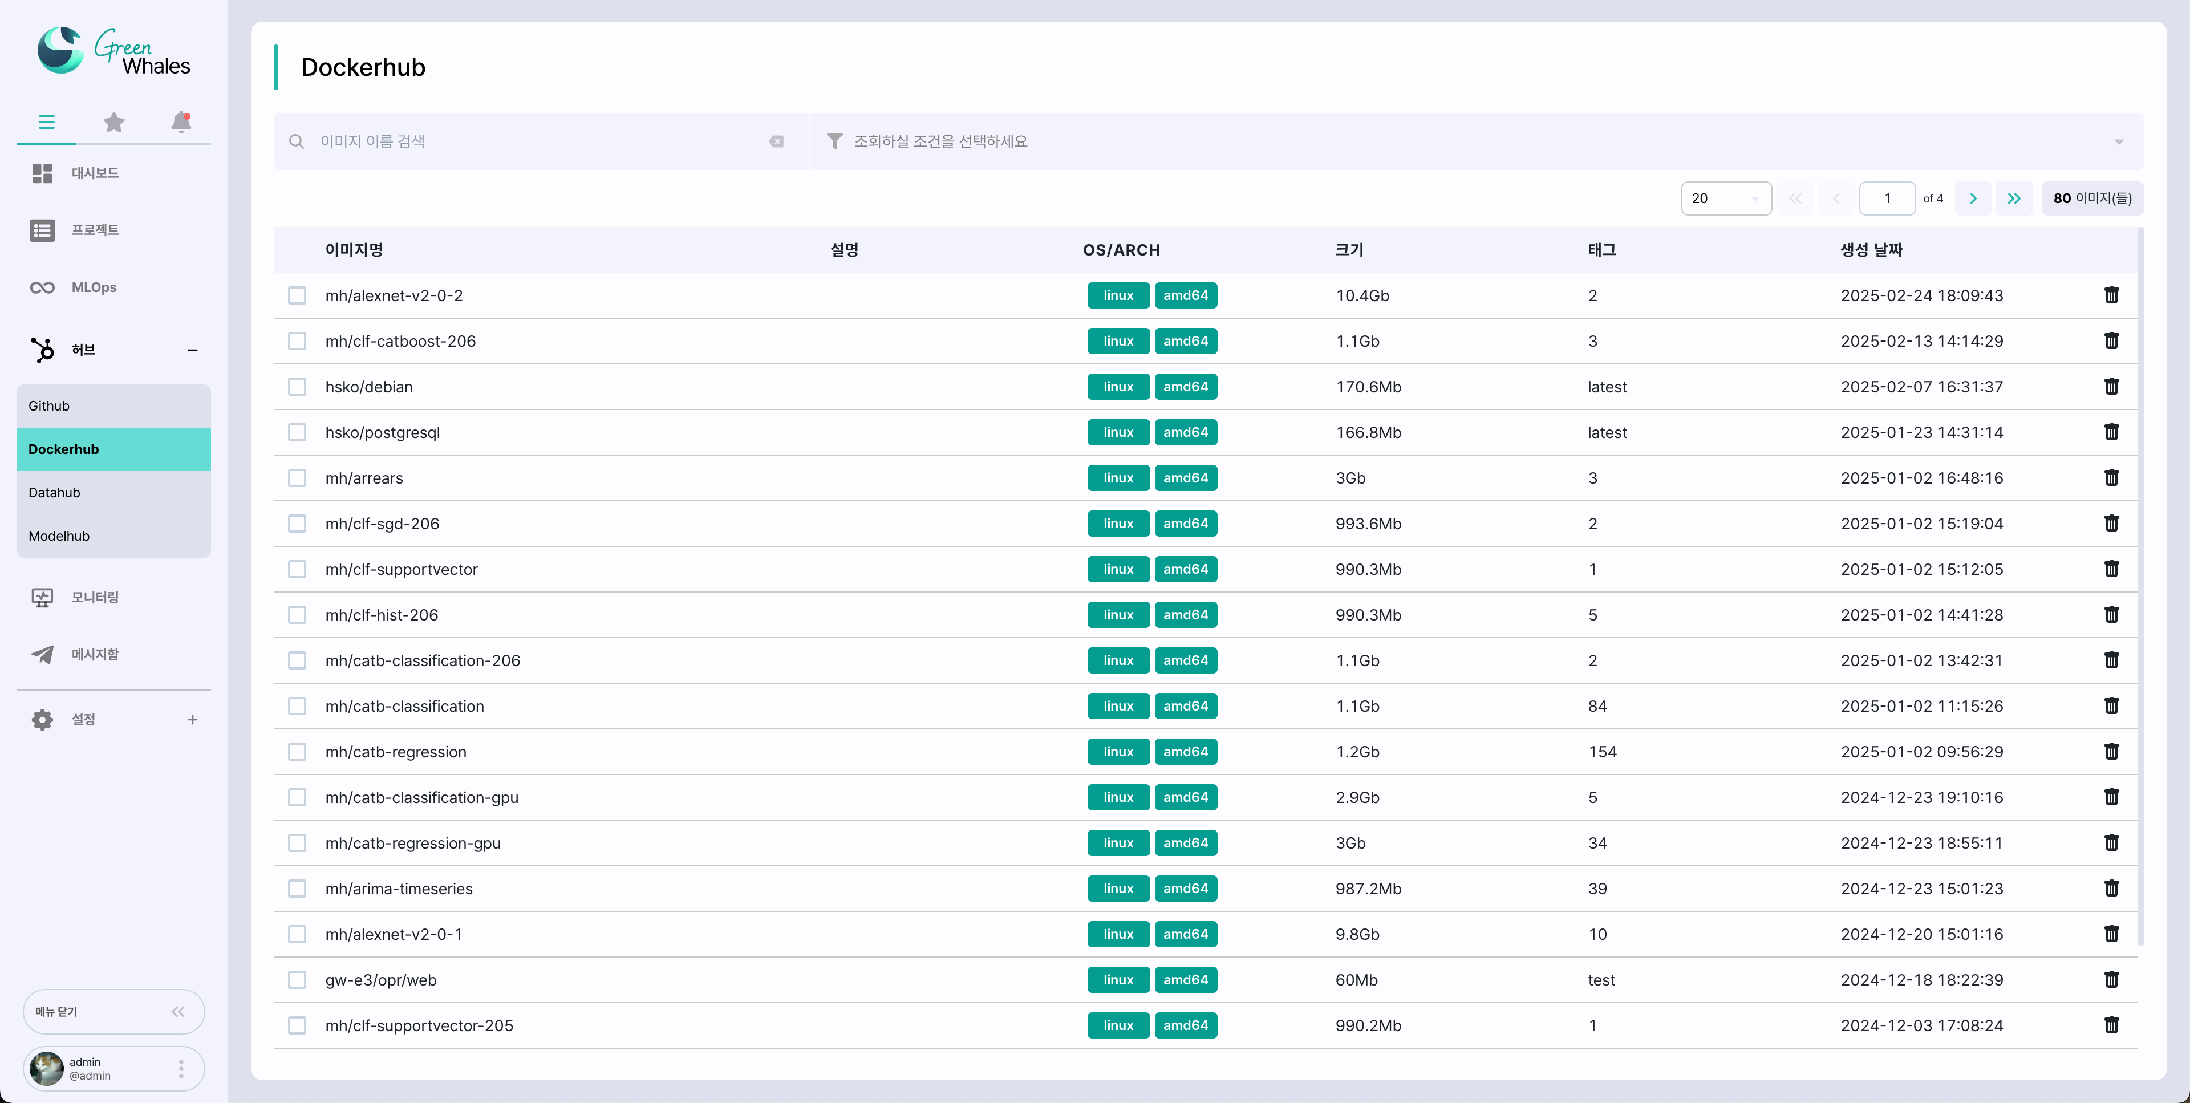
Task: Delete the mh/arima-timeseries image
Action: click(x=2112, y=889)
